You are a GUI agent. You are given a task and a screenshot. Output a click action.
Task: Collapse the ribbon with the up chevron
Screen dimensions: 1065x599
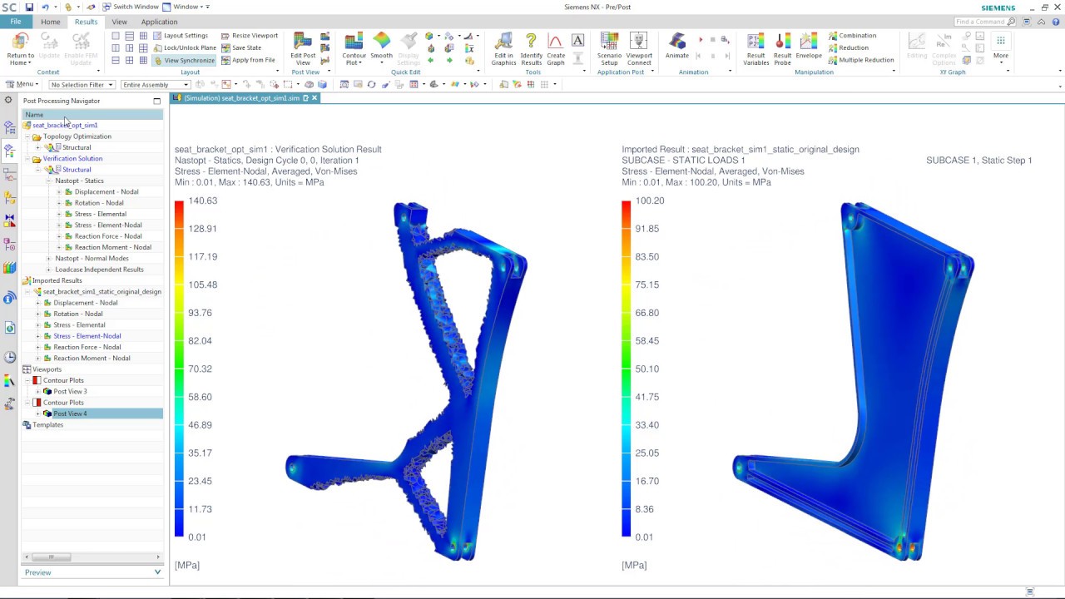tap(1040, 22)
